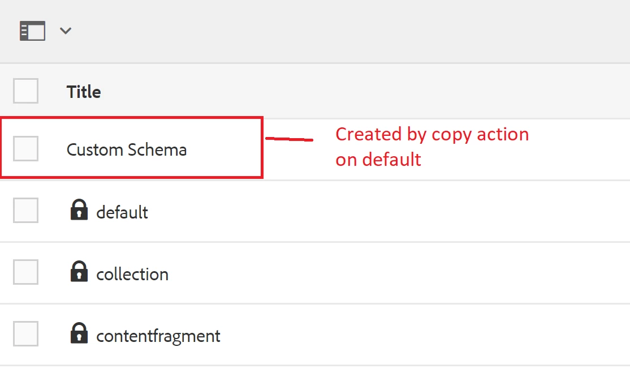Click the contentfragment lock icon
This screenshot has width=630, height=381.
(x=79, y=333)
